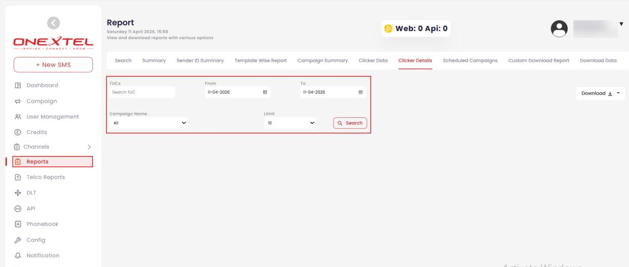Image resolution: width=629 pixels, height=267 pixels.
Task: Open the From date calendar icon
Action: click(265, 92)
